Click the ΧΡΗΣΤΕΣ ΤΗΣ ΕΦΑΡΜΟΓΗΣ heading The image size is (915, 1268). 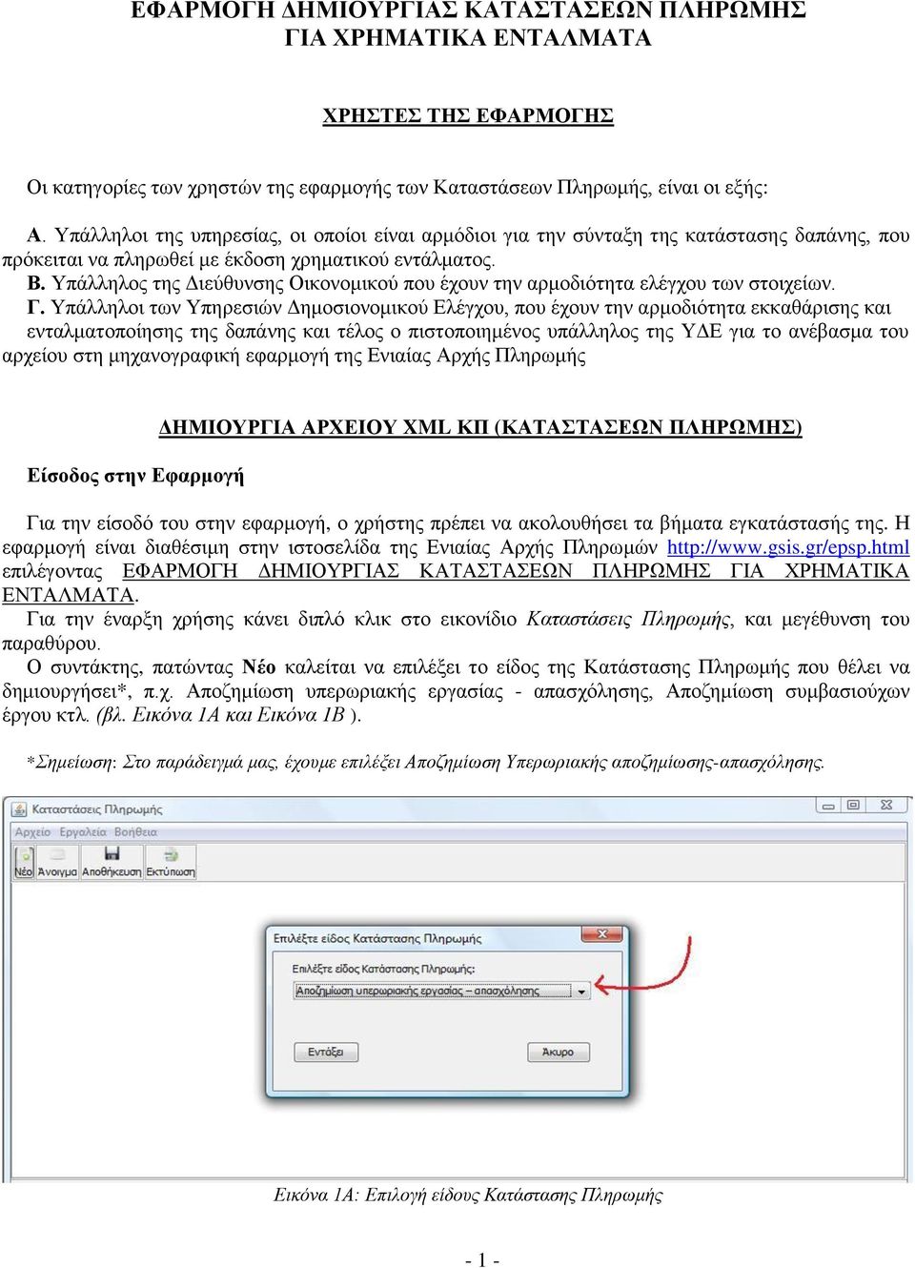[468, 115]
